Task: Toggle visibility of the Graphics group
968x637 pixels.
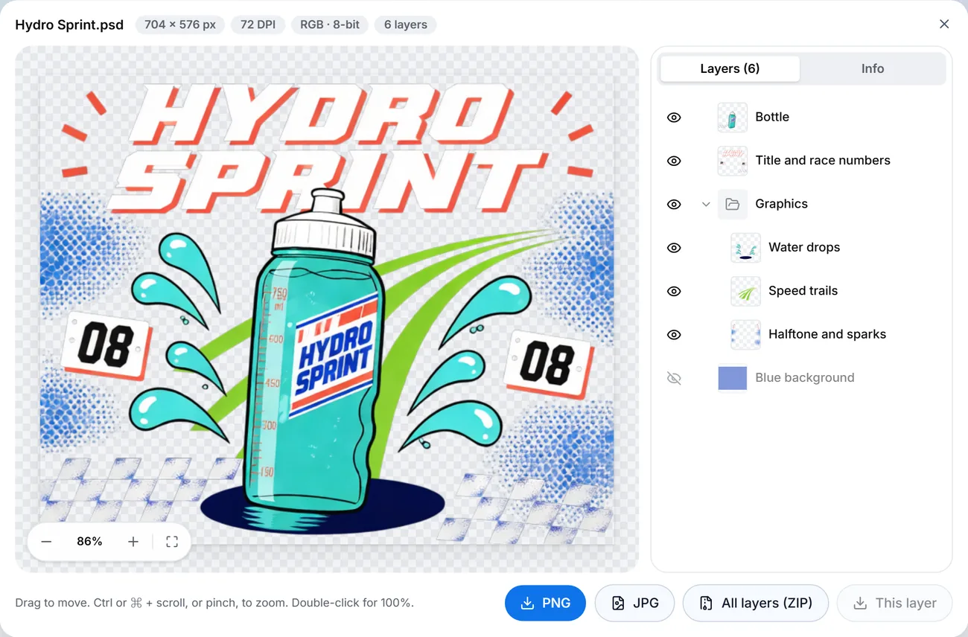Action: point(674,204)
